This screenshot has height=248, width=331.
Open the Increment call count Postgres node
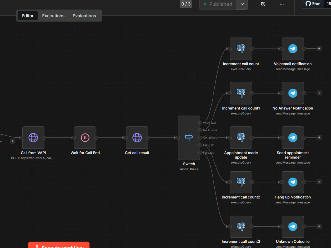tap(241, 49)
